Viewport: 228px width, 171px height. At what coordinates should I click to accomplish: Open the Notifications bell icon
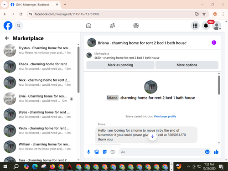click(x=206, y=26)
